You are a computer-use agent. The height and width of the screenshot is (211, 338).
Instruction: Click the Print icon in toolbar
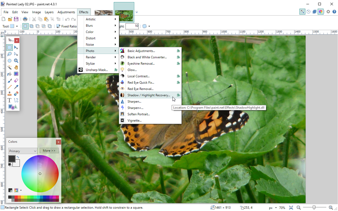pyautogui.click(x=25, y=19)
